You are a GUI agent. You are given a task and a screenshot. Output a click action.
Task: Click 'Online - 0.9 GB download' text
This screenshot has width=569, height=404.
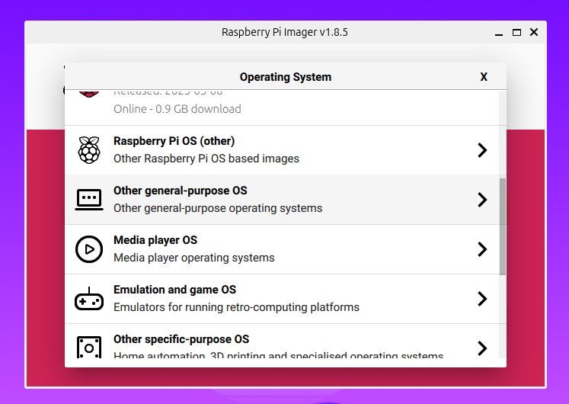[177, 109]
